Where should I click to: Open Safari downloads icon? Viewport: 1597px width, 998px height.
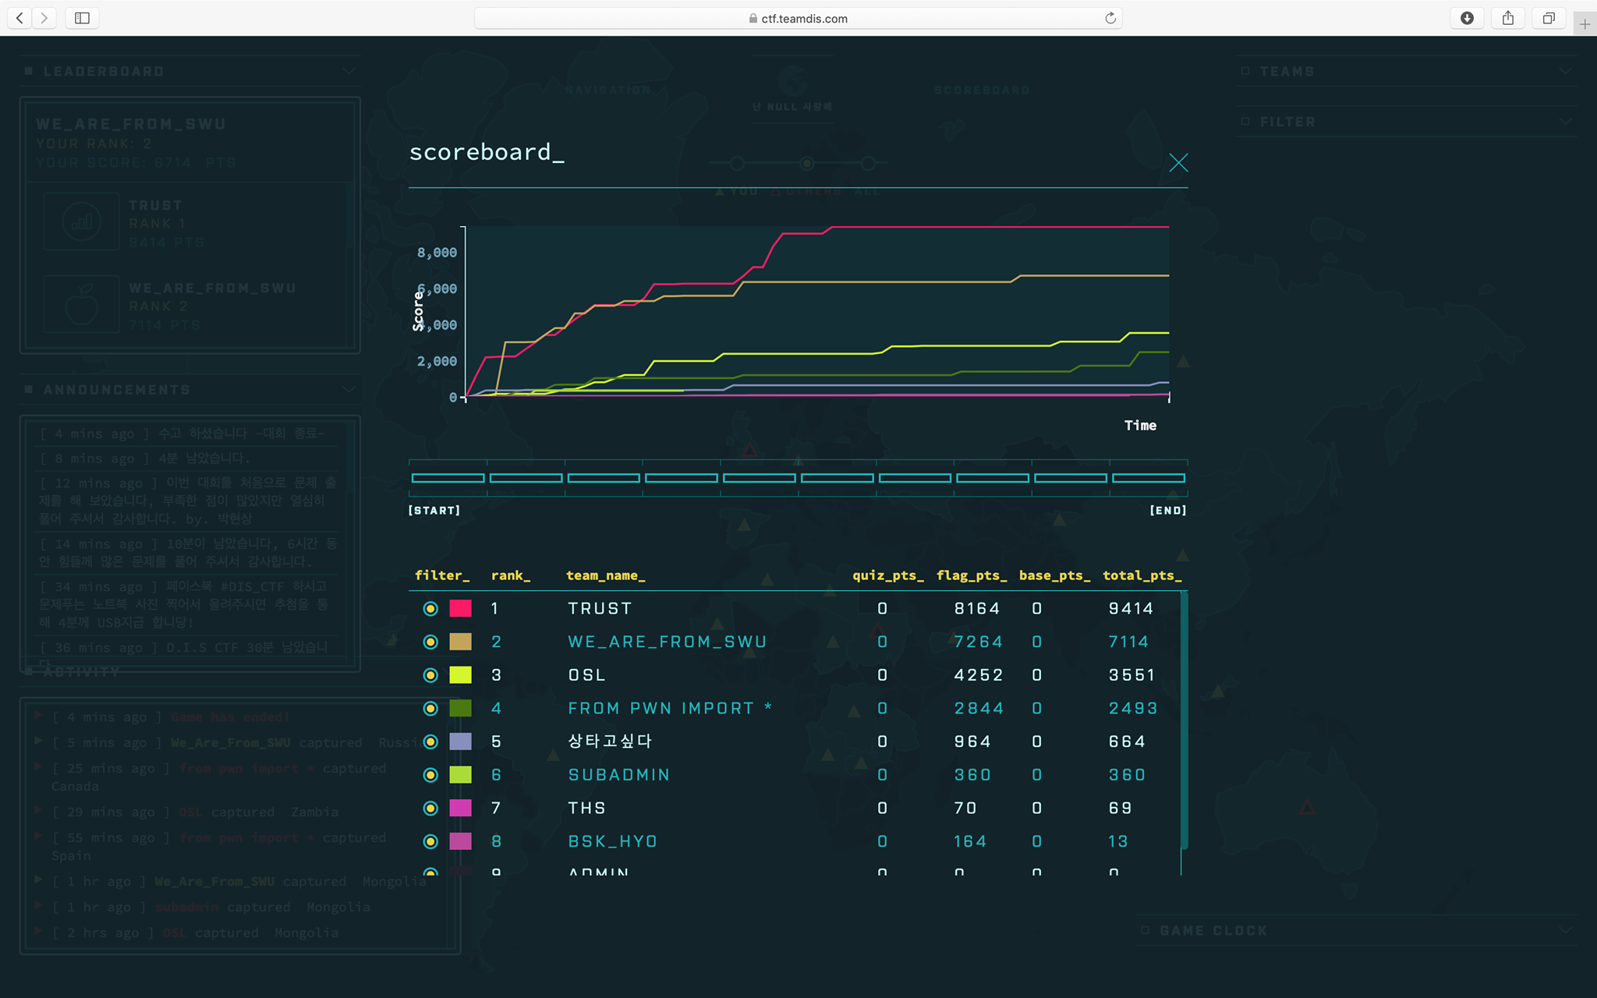pos(1467,18)
